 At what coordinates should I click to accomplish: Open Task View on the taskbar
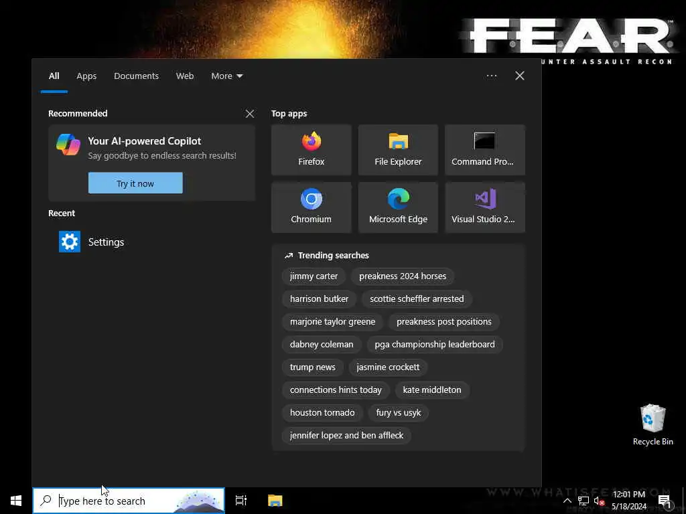[241, 501]
